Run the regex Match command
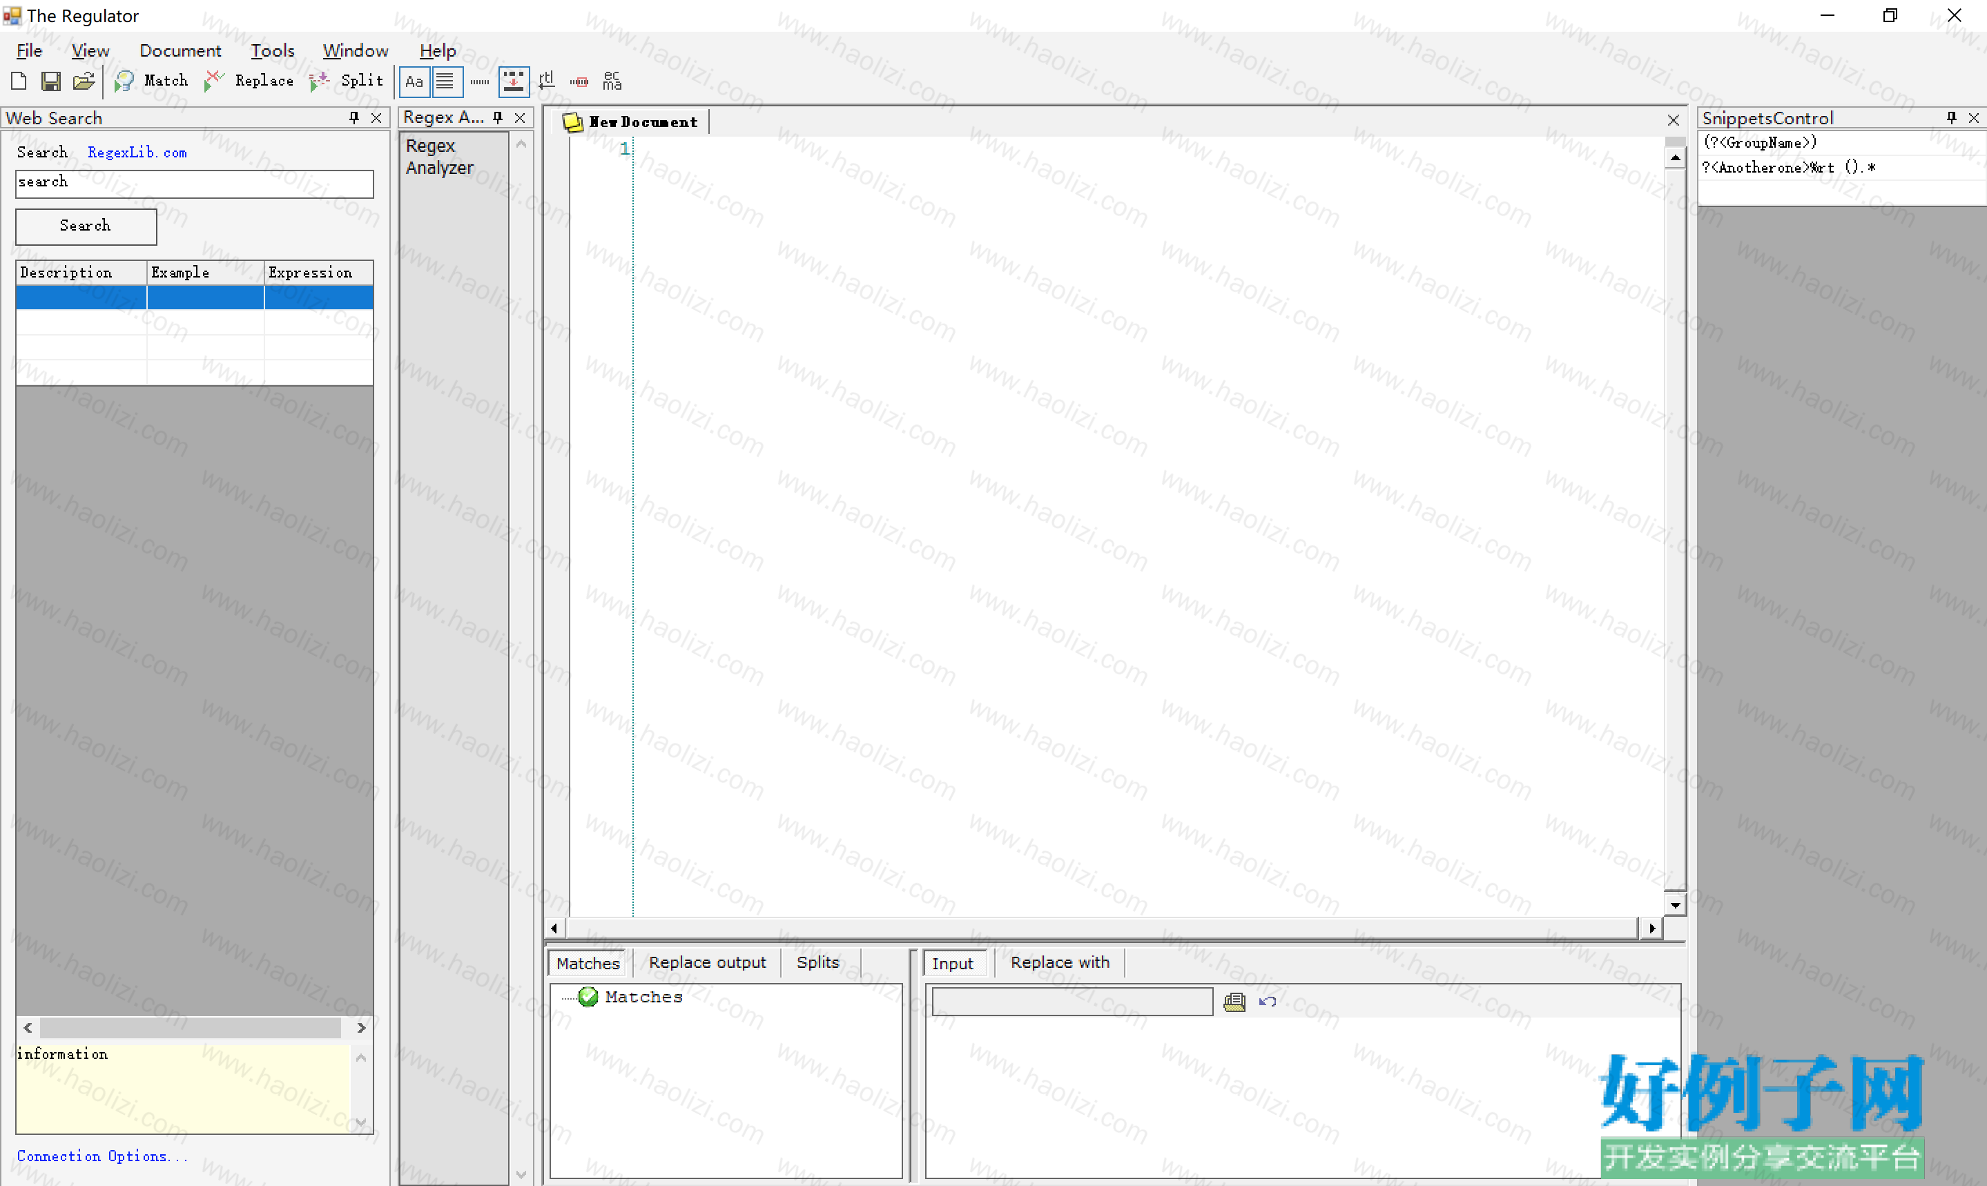 click(x=152, y=81)
